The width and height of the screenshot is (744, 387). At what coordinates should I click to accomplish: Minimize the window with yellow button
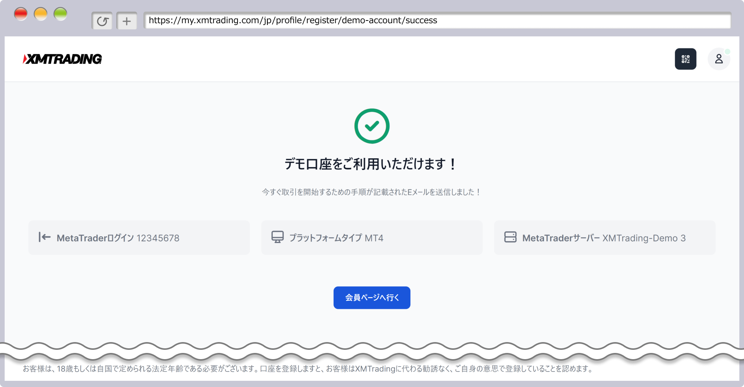(x=41, y=14)
